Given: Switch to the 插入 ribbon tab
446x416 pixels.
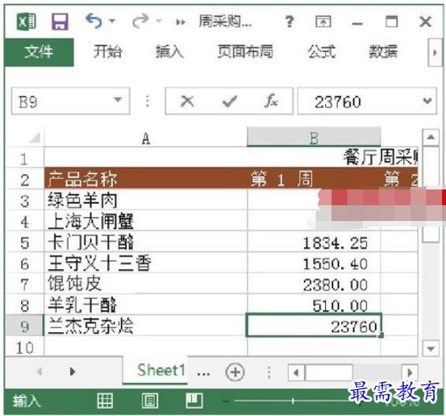Looking at the screenshot, I should 170,52.
